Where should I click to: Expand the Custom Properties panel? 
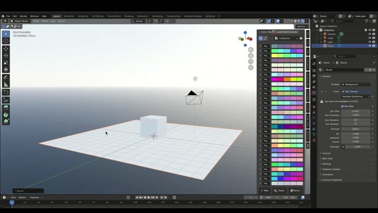332,180
